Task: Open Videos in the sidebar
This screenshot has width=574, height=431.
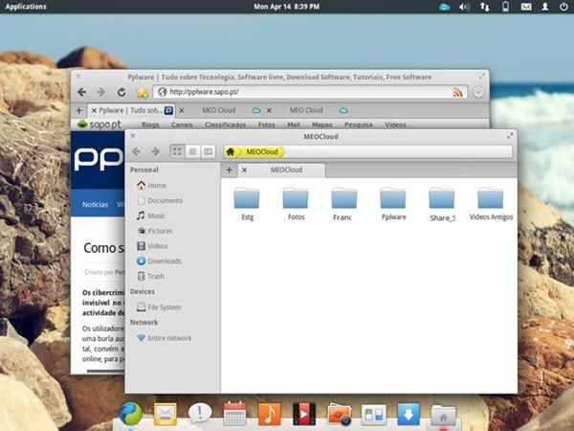Action: pyautogui.click(x=152, y=246)
